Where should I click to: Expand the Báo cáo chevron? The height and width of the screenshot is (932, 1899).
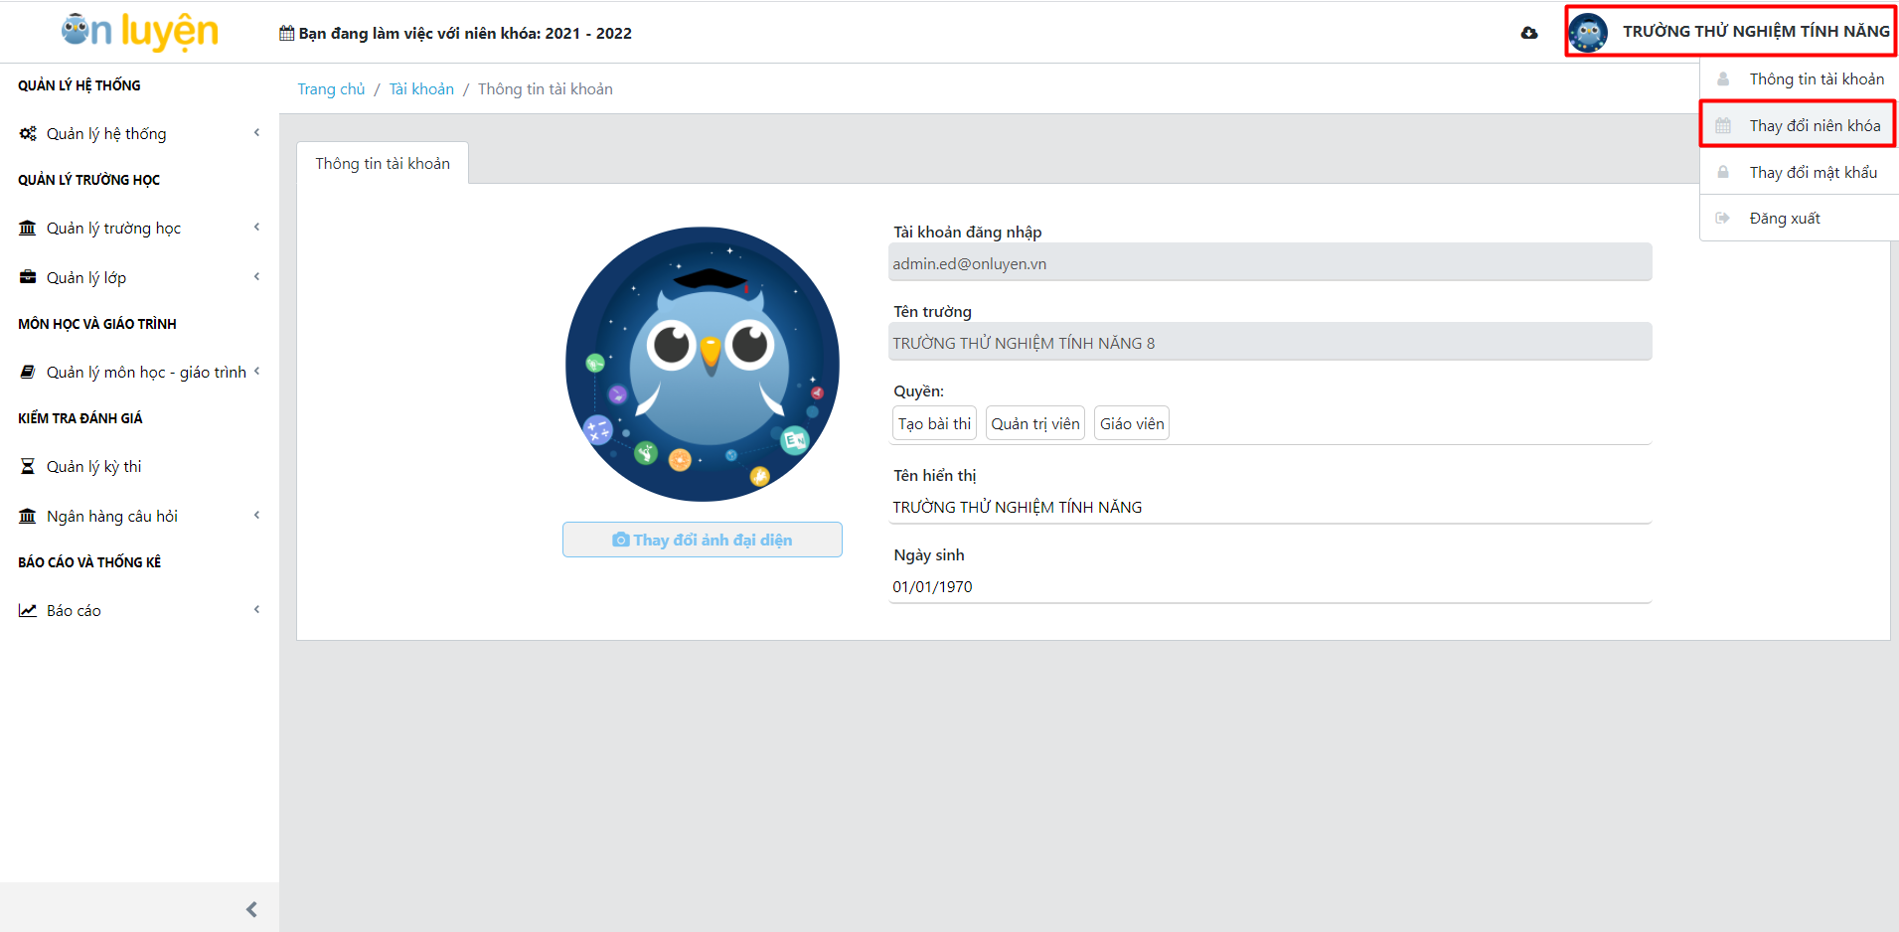(256, 609)
